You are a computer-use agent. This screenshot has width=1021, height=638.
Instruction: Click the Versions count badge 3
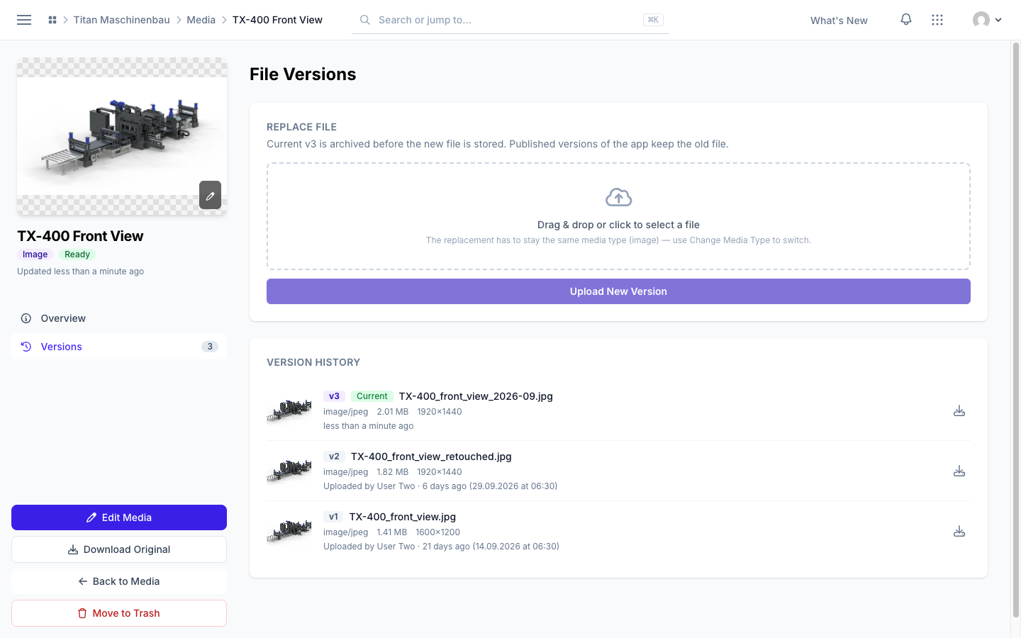209,347
